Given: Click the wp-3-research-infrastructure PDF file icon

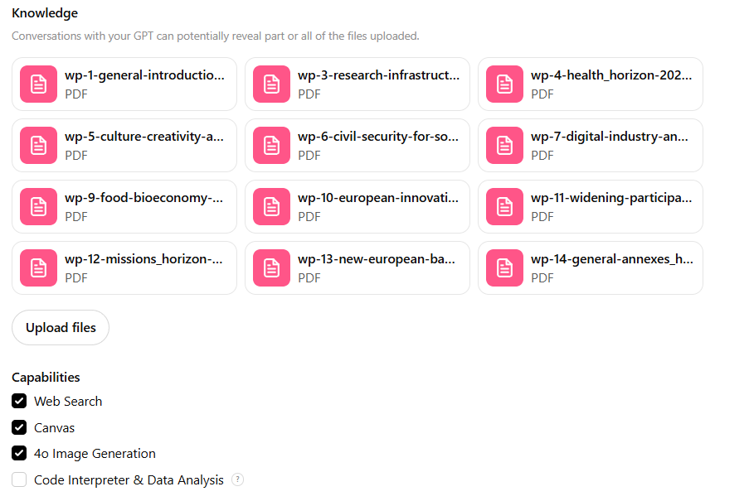Looking at the screenshot, I should [271, 84].
